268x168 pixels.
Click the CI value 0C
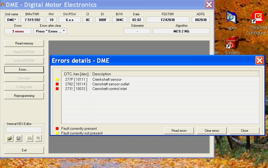pos(88,20)
